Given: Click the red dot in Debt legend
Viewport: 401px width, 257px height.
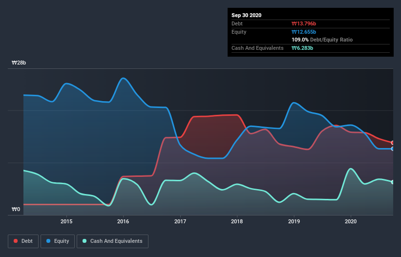Looking at the screenshot, I should [x=16, y=241].
